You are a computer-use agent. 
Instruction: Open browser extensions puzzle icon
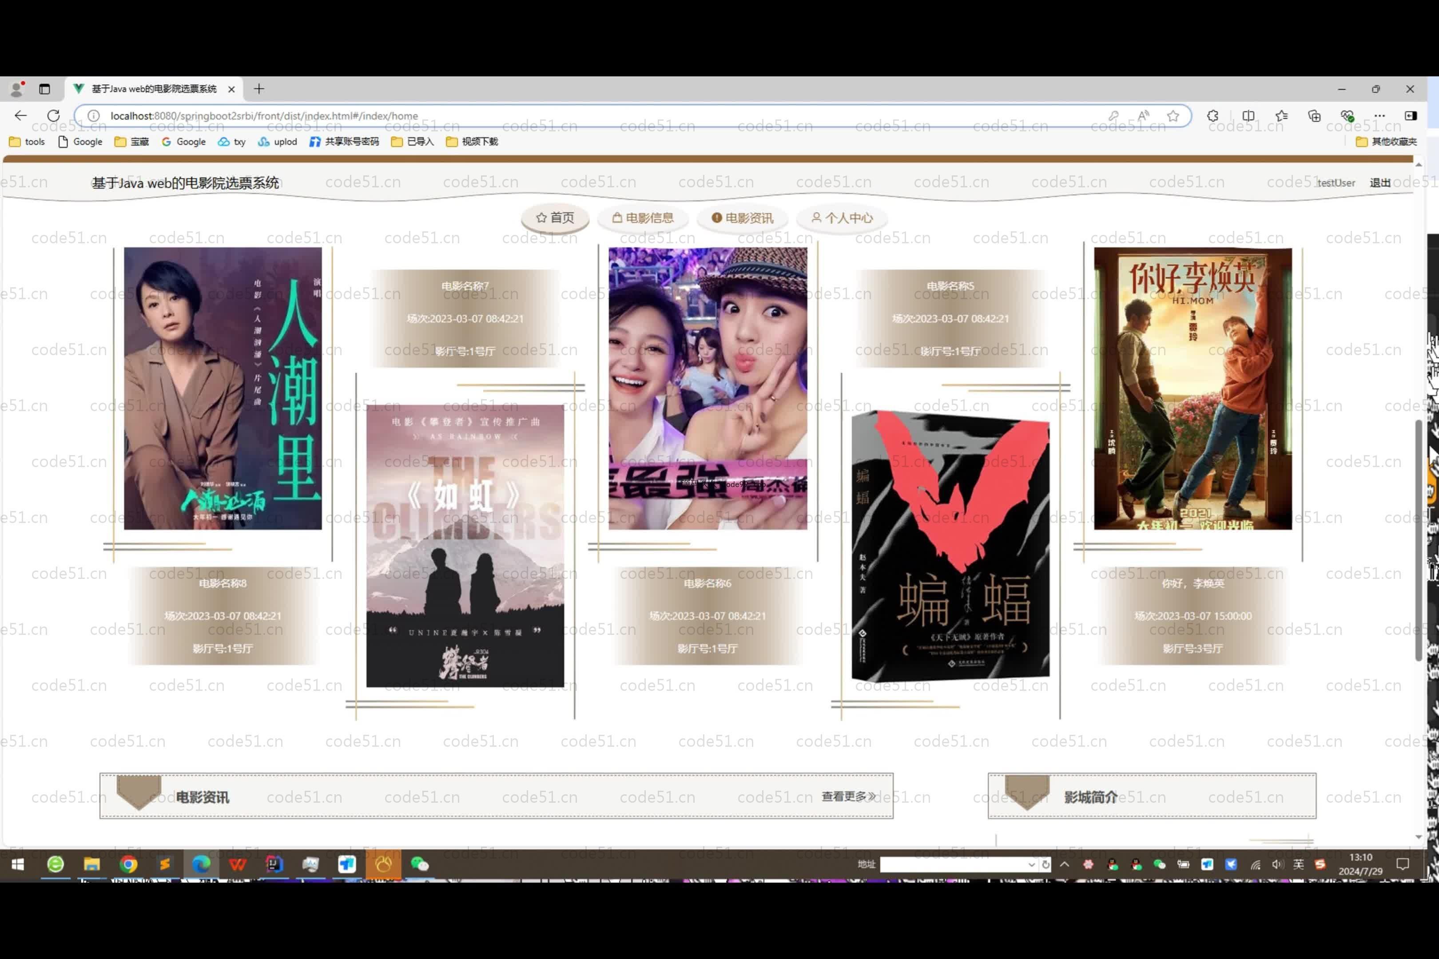coord(1212,115)
